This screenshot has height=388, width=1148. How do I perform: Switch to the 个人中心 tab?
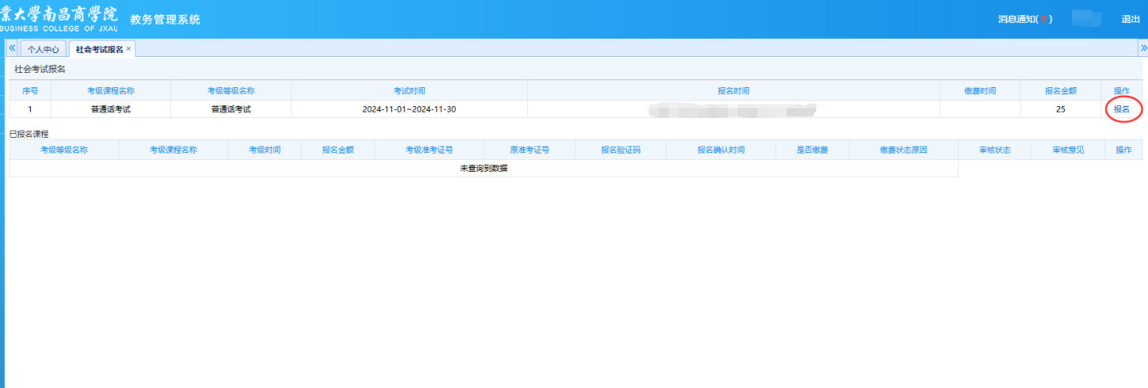(43, 49)
